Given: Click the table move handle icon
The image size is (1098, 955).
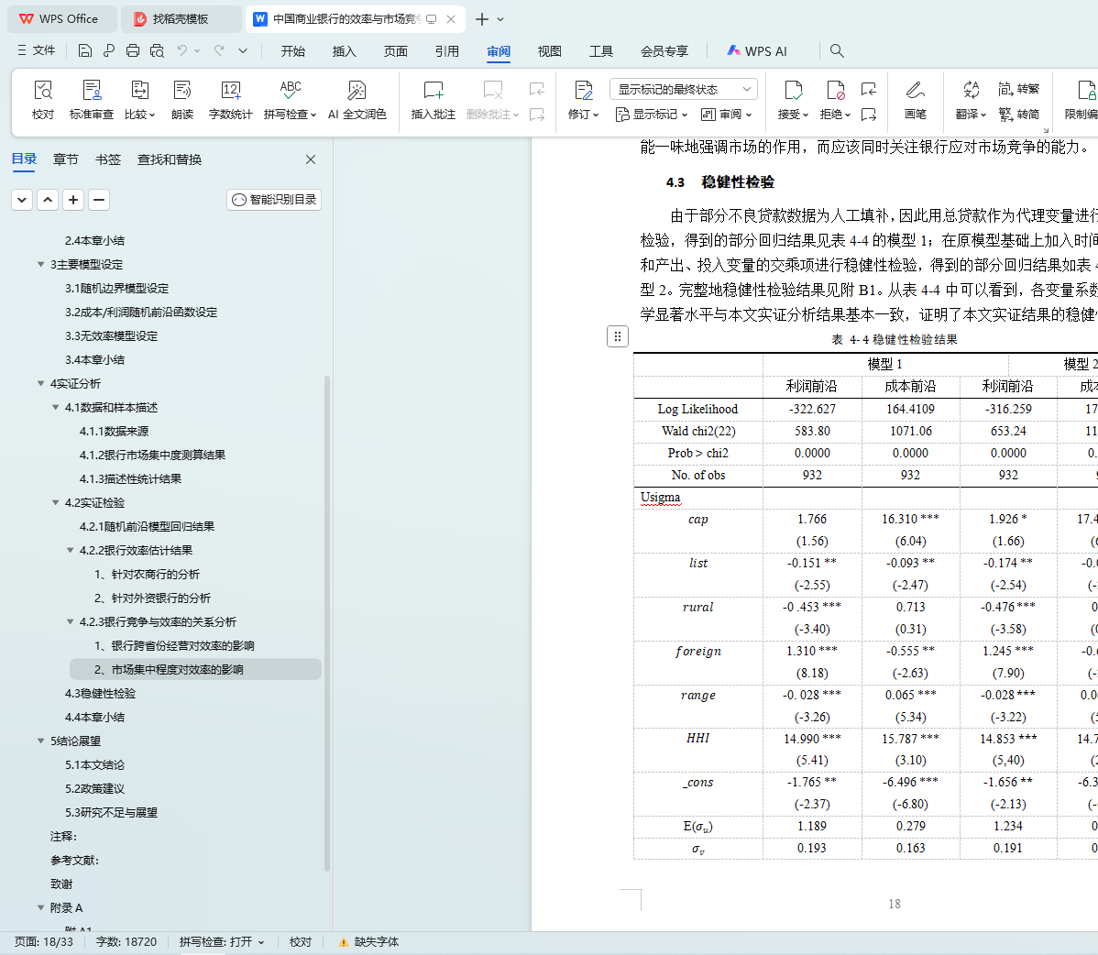Looking at the screenshot, I should tap(617, 336).
